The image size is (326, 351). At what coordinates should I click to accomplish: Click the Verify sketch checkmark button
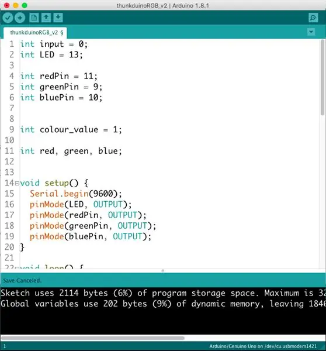(x=8, y=18)
